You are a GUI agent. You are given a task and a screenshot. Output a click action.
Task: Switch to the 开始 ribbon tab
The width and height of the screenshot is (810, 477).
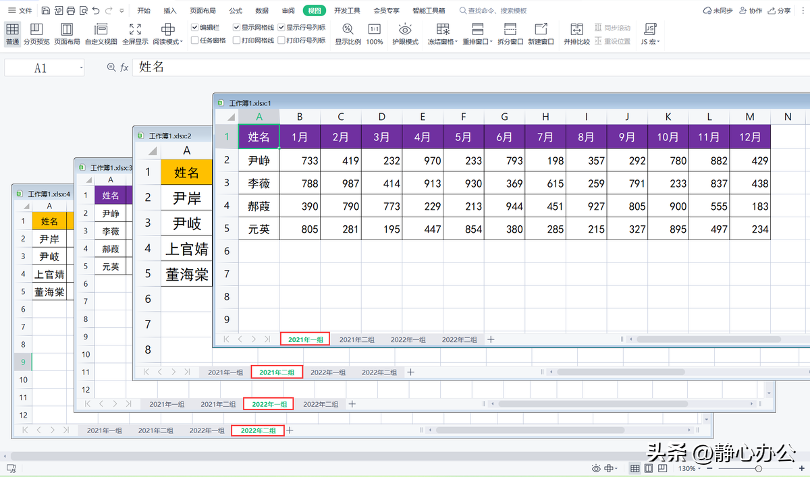point(144,11)
